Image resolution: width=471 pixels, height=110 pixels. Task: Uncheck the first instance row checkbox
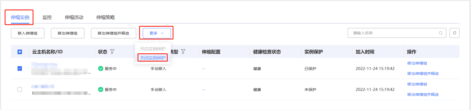pos(20,69)
